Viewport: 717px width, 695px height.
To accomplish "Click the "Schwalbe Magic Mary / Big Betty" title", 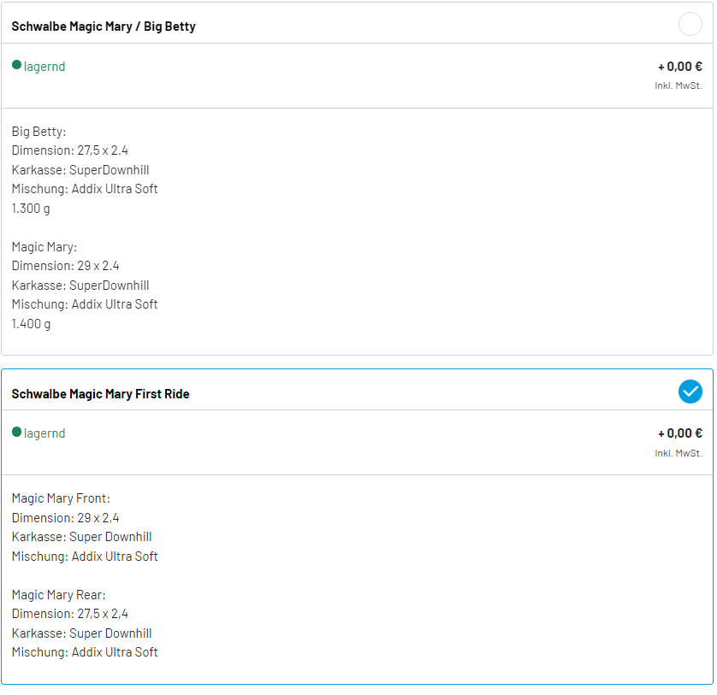I will (104, 27).
